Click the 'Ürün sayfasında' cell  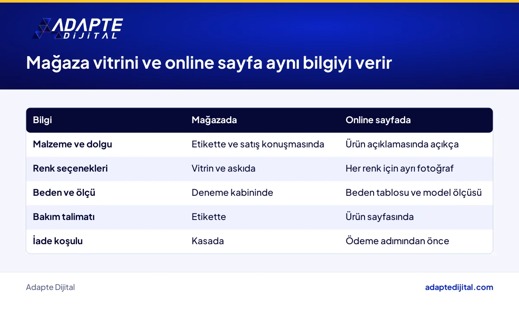[379, 217]
